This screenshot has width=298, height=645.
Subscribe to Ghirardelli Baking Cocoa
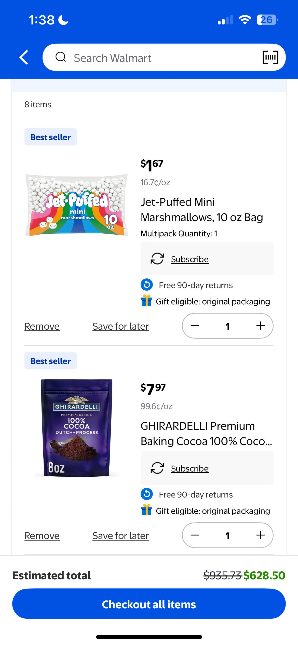(x=190, y=468)
